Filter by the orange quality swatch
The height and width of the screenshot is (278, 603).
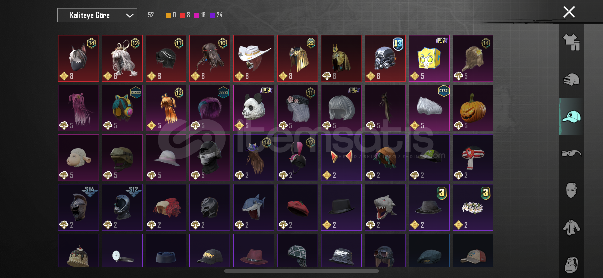[x=168, y=15]
